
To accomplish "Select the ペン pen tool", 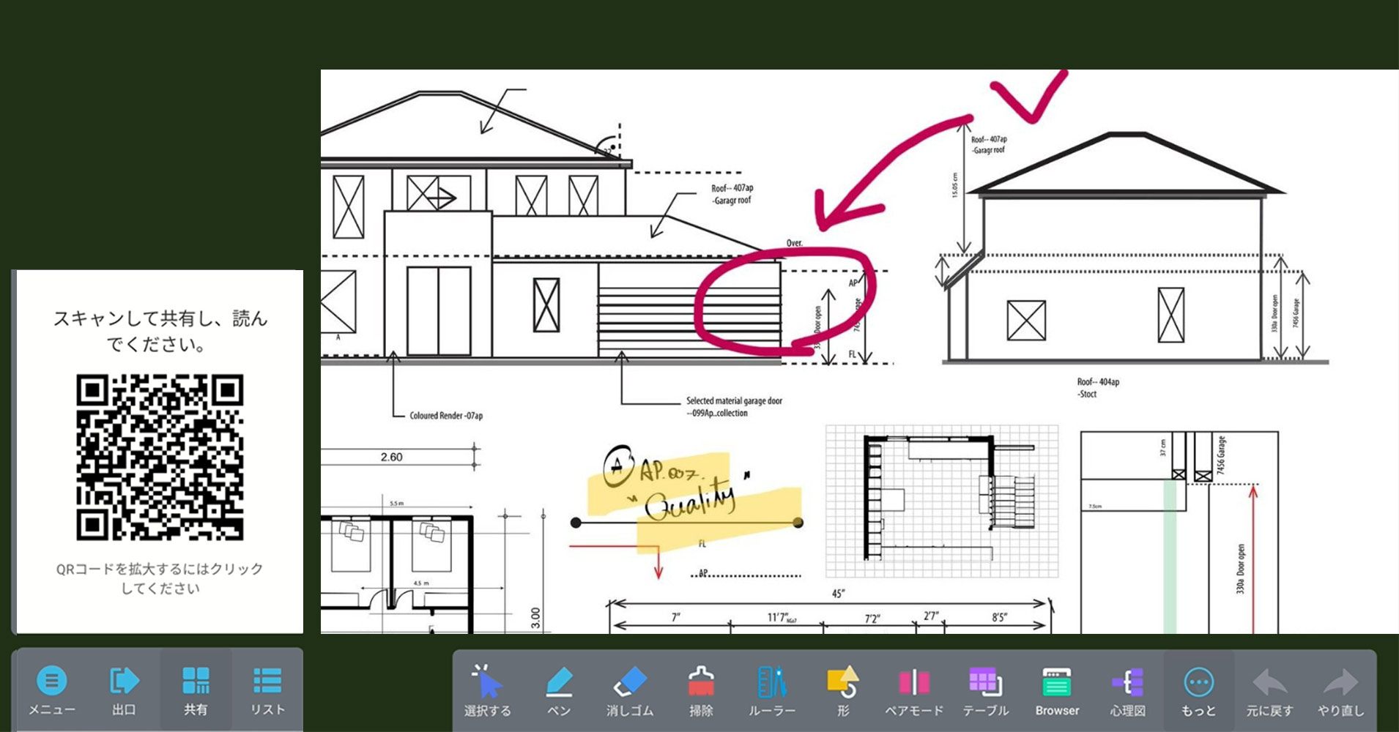I will click(x=559, y=690).
